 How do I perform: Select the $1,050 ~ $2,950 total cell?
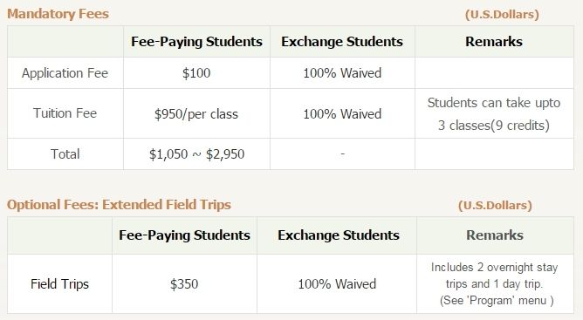[196, 153]
